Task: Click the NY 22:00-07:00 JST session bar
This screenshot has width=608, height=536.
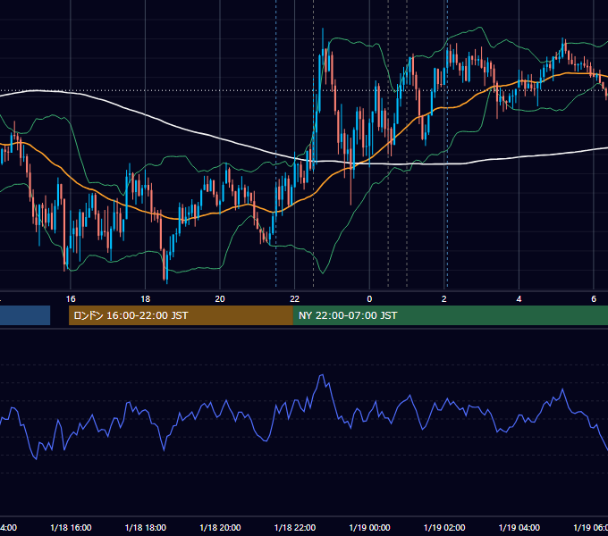Action: pos(450,315)
